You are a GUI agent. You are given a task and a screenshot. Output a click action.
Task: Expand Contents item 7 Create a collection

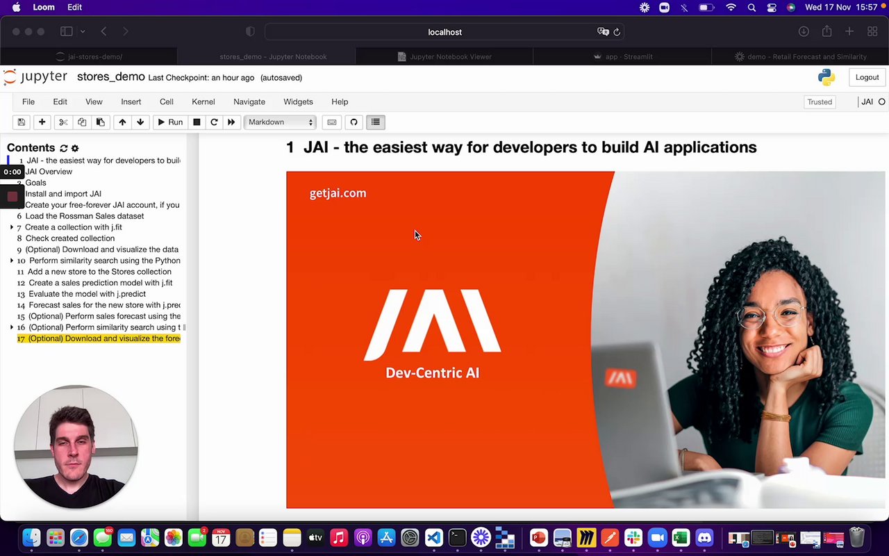tap(12, 227)
